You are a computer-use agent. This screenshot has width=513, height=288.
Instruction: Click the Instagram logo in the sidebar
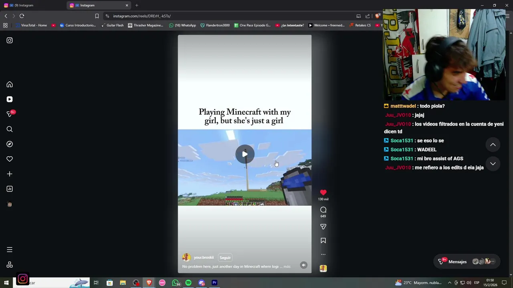pos(10,40)
